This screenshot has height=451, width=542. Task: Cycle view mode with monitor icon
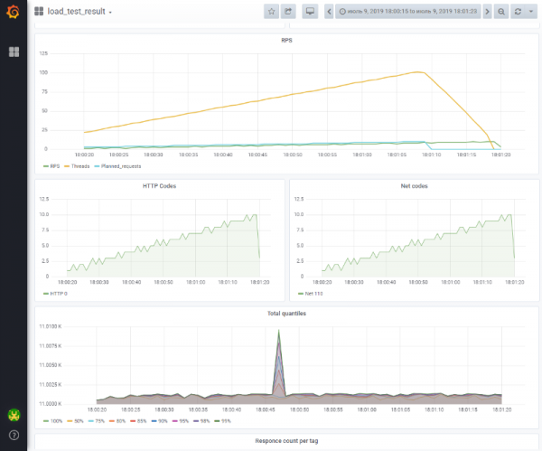[x=311, y=12]
